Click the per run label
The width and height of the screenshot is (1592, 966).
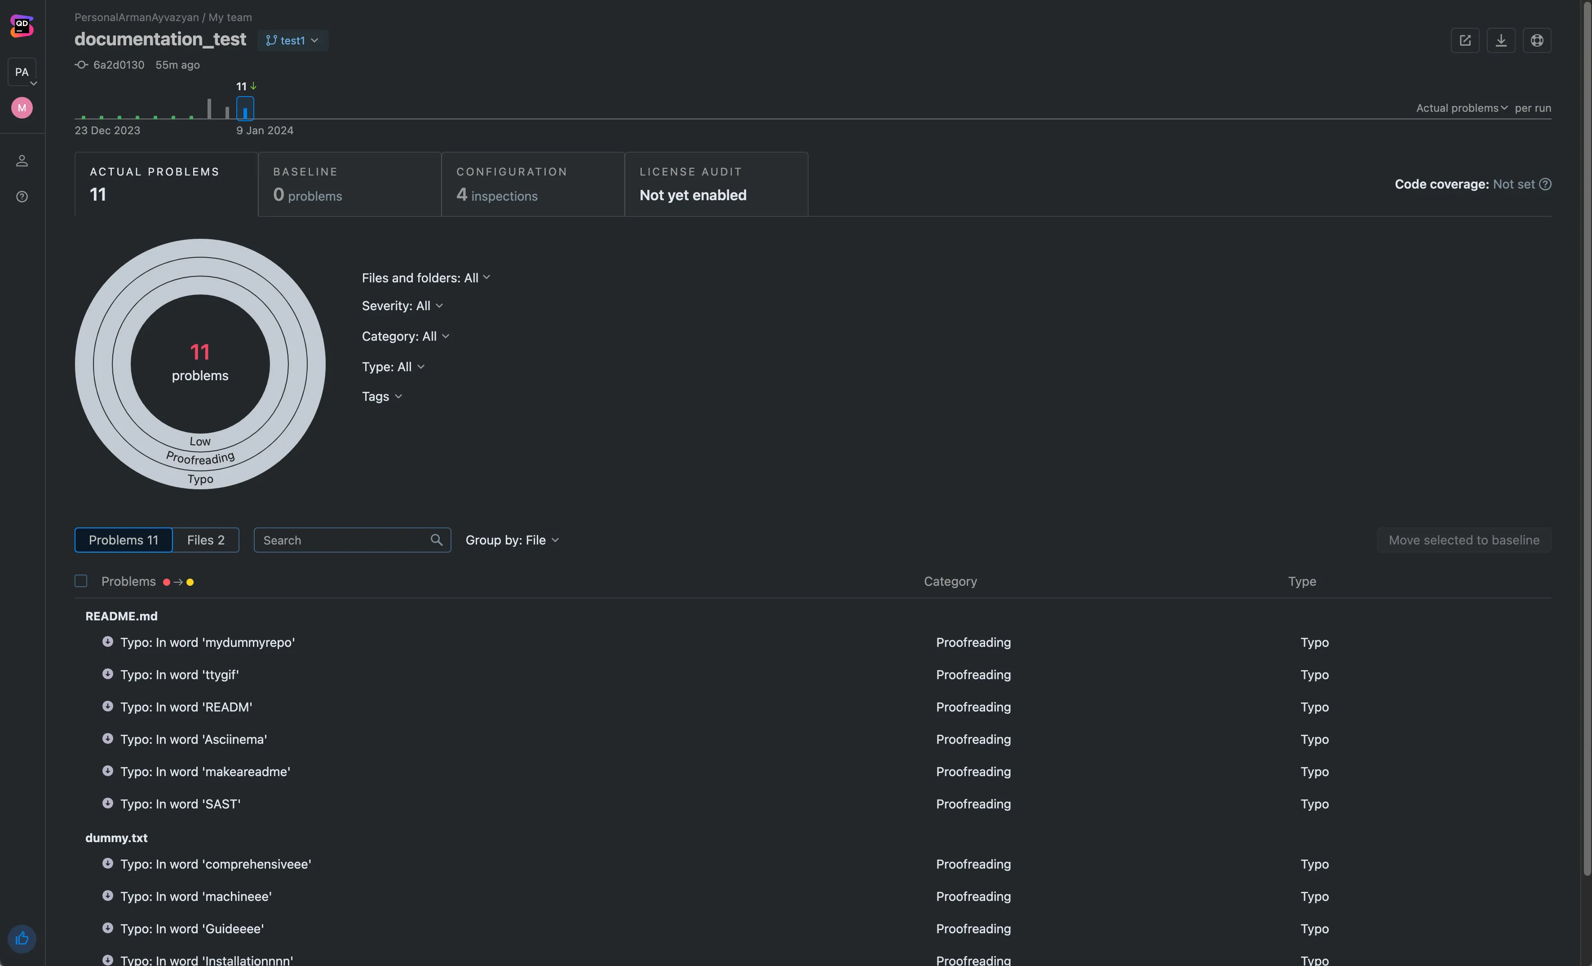(x=1533, y=108)
